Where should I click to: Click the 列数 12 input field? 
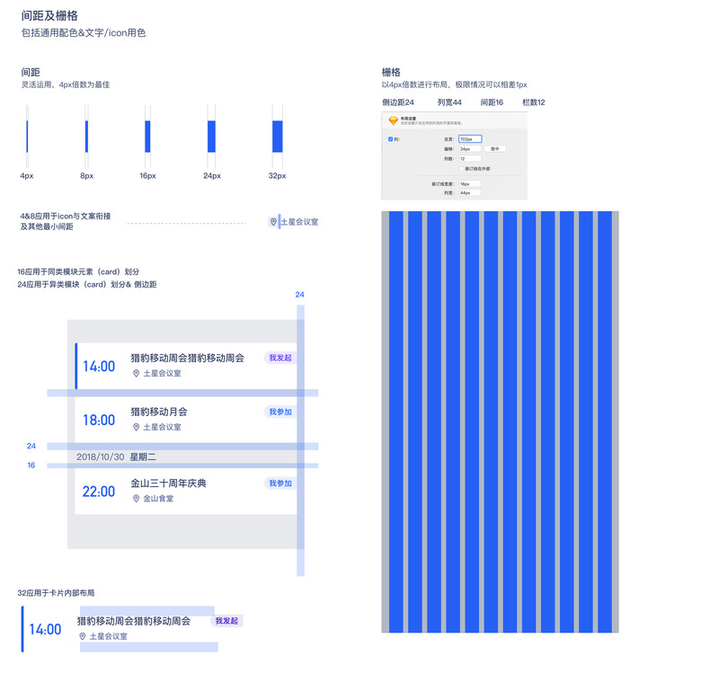coord(470,159)
